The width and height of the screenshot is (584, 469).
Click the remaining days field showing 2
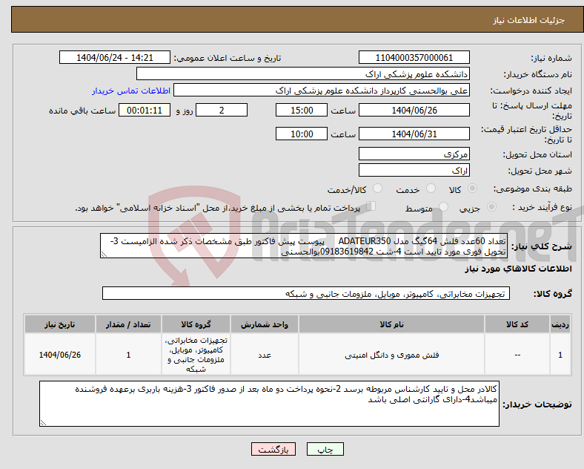click(x=222, y=110)
